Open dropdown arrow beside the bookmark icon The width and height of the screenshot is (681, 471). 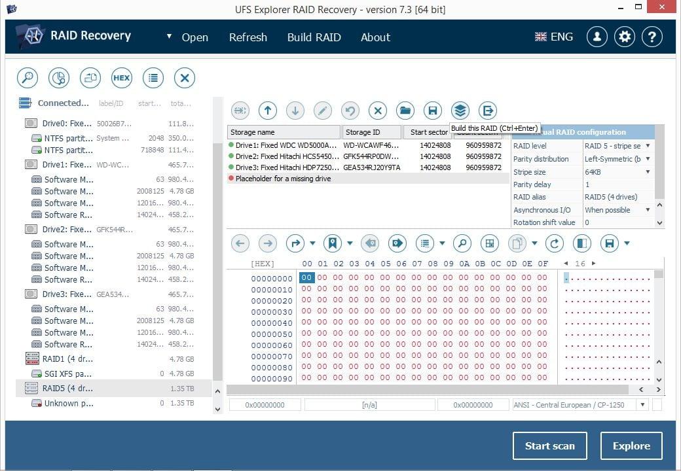tap(350, 243)
